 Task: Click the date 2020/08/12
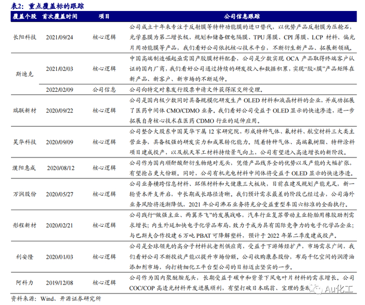(x=60, y=168)
